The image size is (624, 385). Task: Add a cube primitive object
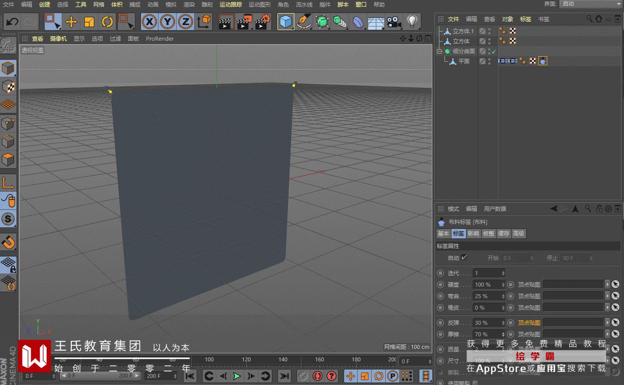tap(285, 22)
